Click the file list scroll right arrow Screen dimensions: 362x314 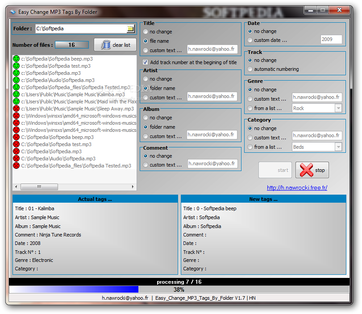[x=133, y=187]
